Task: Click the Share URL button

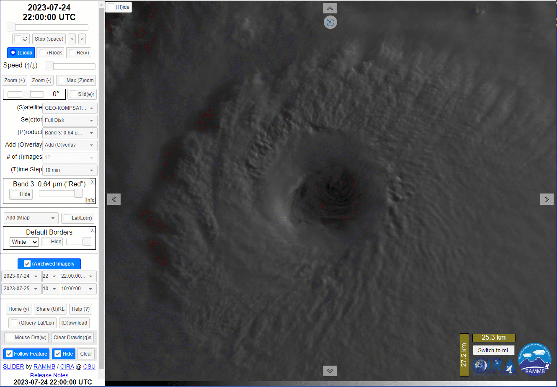Action: 50,309
